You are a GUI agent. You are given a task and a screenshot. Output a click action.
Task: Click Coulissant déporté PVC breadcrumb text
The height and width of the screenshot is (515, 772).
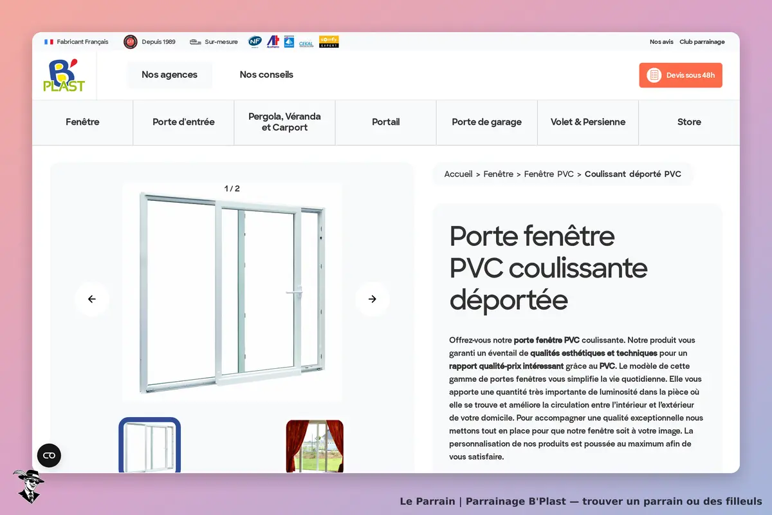click(x=633, y=174)
